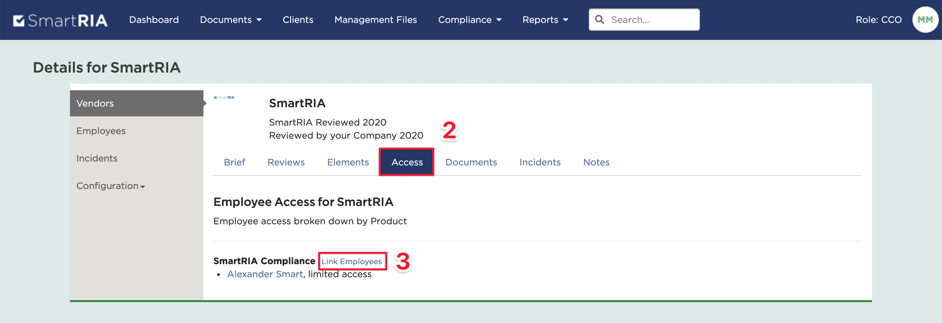This screenshot has height=323, width=942.
Task: Click the SmartRIA Compliance product label
Action: click(264, 261)
